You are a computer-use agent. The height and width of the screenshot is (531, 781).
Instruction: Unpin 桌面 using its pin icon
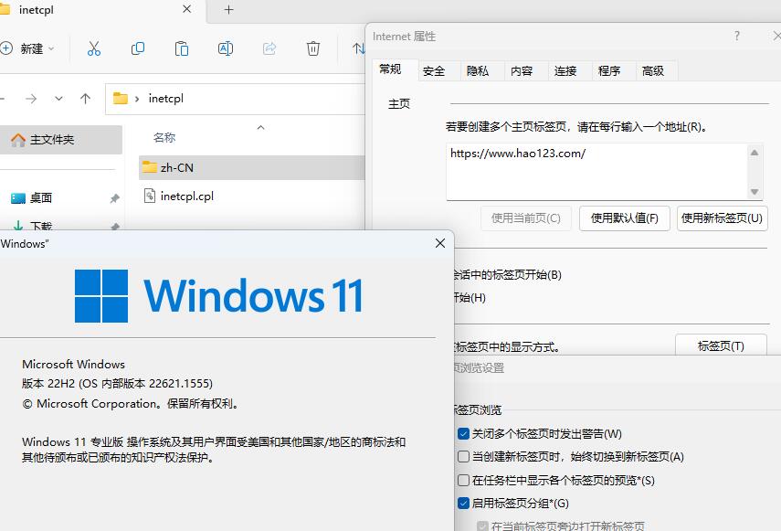point(114,198)
